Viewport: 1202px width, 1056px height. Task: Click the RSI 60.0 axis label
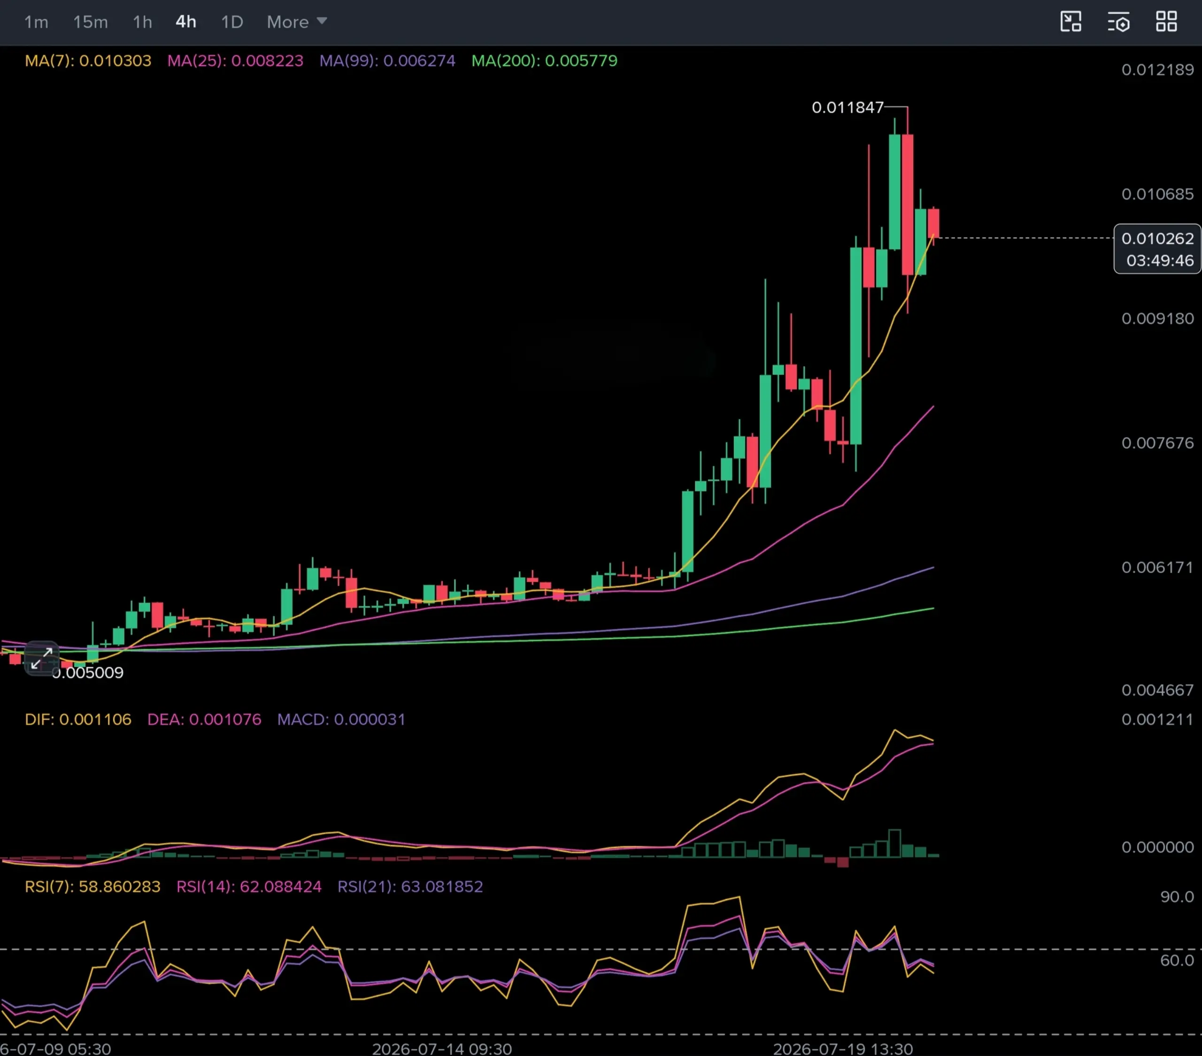[x=1177, y=961]
